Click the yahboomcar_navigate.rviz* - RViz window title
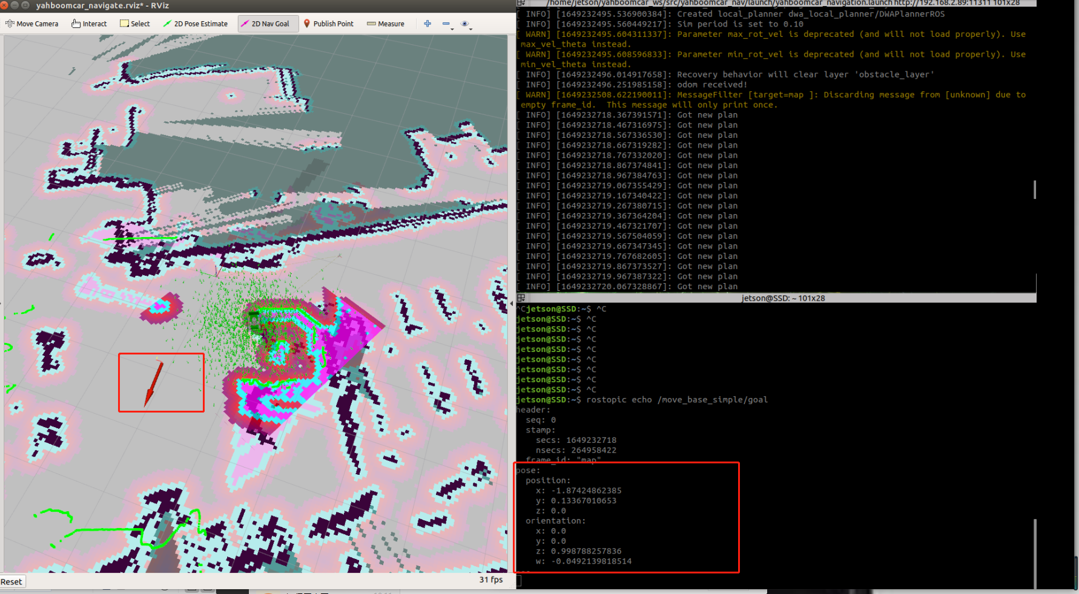1079x594 pixels. (102, 5)
